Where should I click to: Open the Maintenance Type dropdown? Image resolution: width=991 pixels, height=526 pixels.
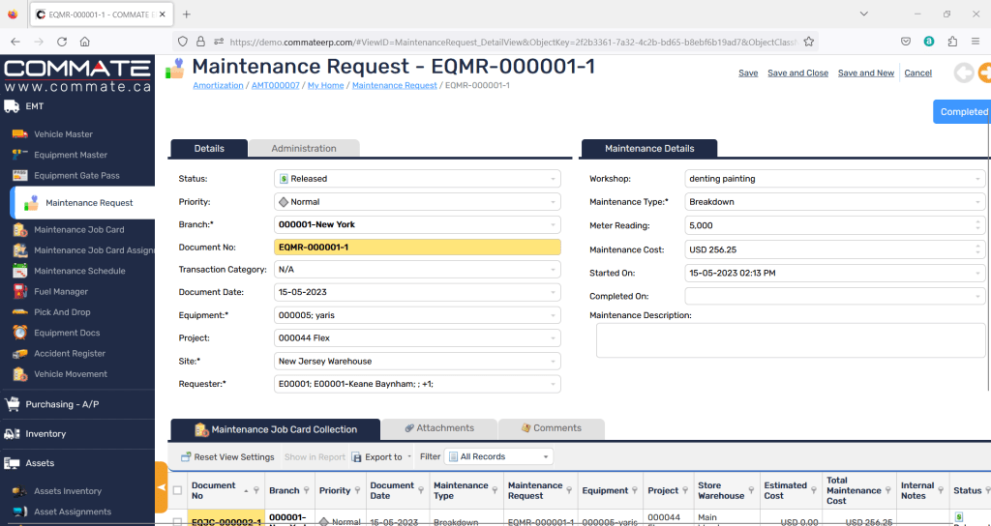pos(978,202)
